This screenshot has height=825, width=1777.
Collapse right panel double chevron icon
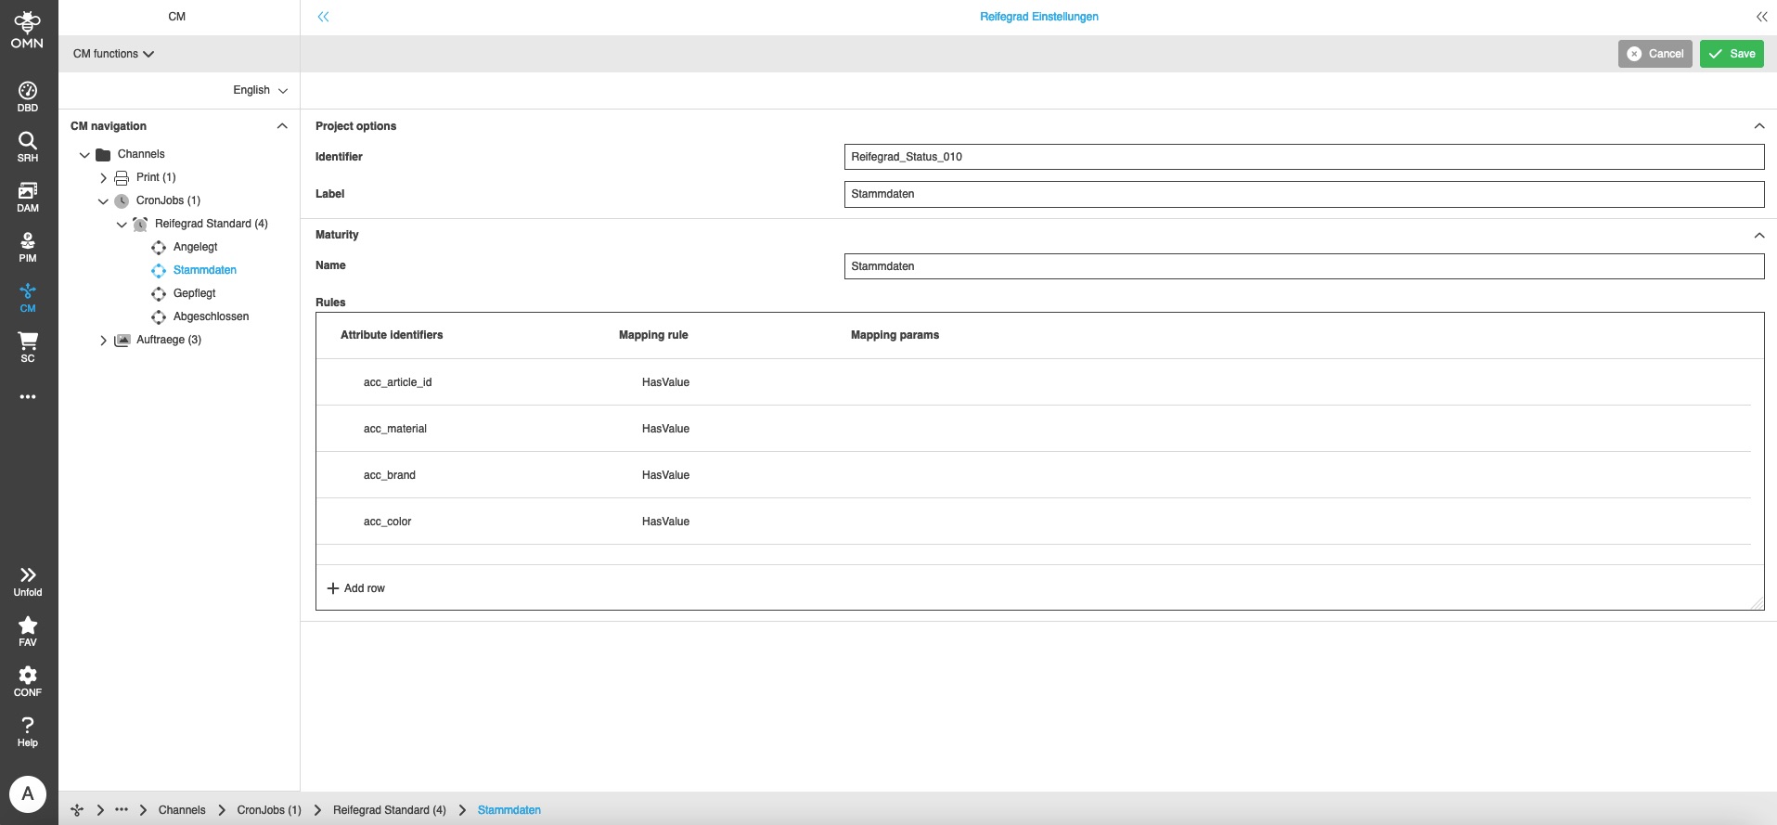click(x=1761, y=17)
